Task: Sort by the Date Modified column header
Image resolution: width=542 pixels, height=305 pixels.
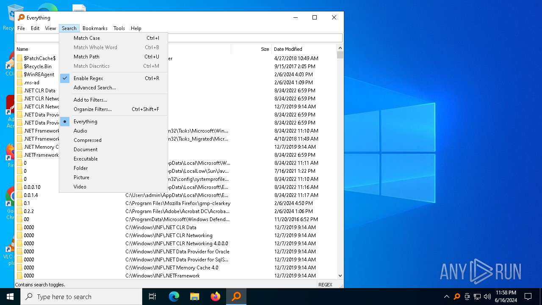Action: pos(304,49)
